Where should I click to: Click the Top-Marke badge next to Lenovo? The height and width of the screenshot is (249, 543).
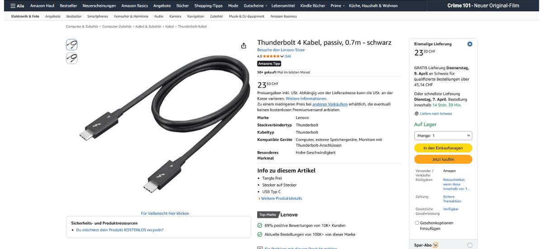[x=268, y=215]
